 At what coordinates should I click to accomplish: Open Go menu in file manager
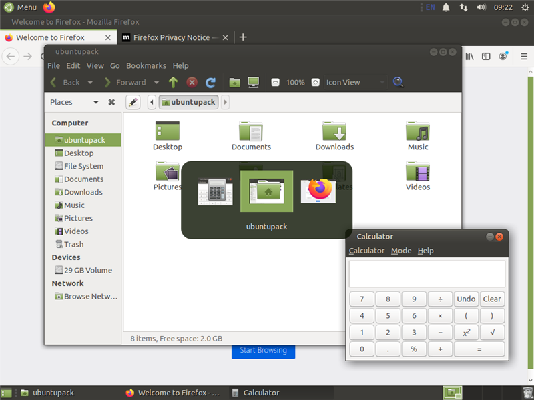point(115,65)
